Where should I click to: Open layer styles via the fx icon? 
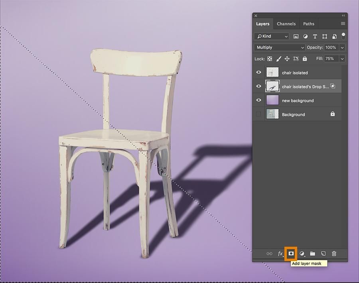(x=279, y=254)
